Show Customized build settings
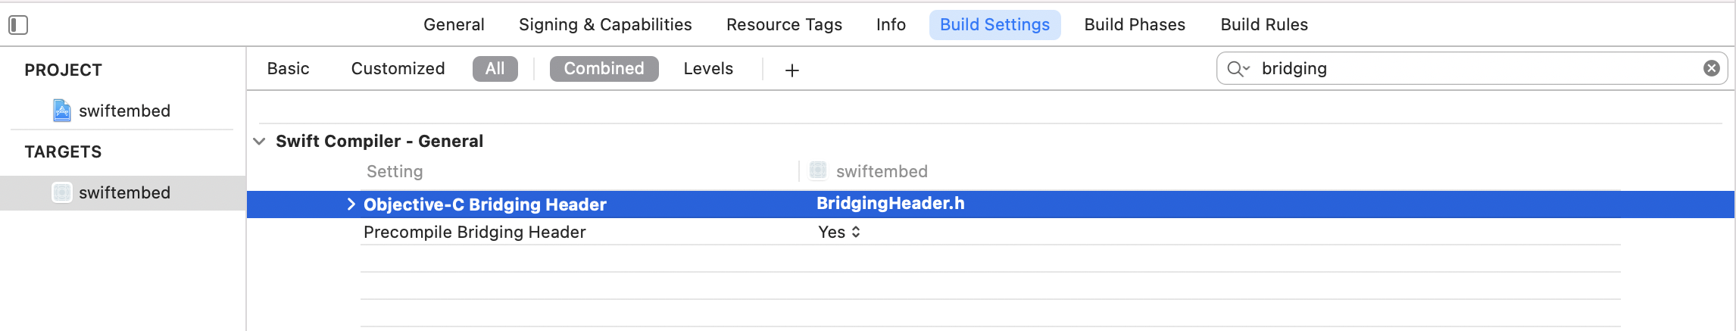 click(x=398, y=68)
